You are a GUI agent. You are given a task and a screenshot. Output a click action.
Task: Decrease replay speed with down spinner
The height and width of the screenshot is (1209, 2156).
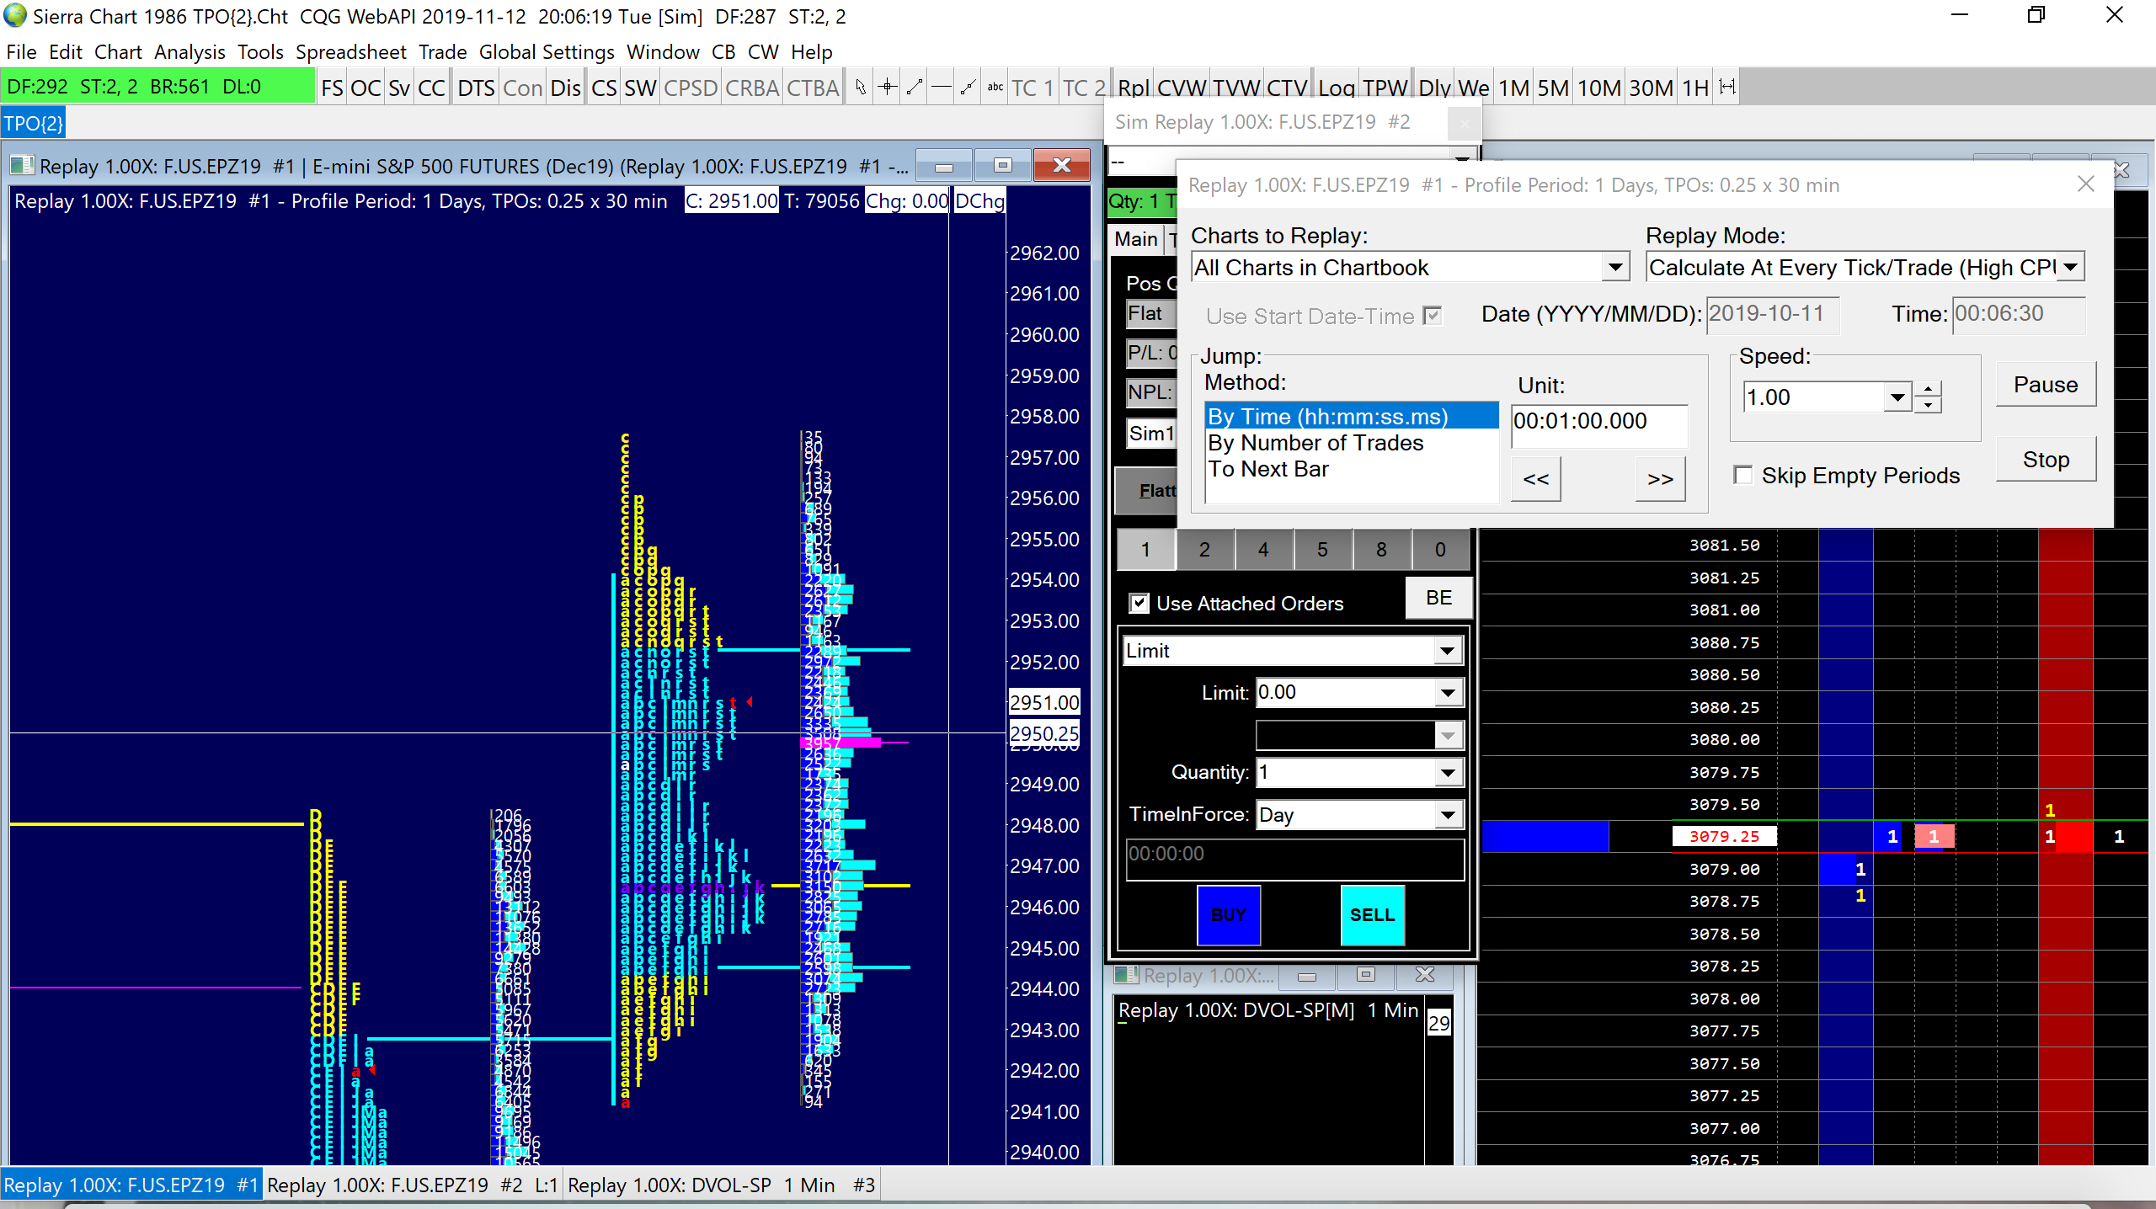tap(1928, 405)
